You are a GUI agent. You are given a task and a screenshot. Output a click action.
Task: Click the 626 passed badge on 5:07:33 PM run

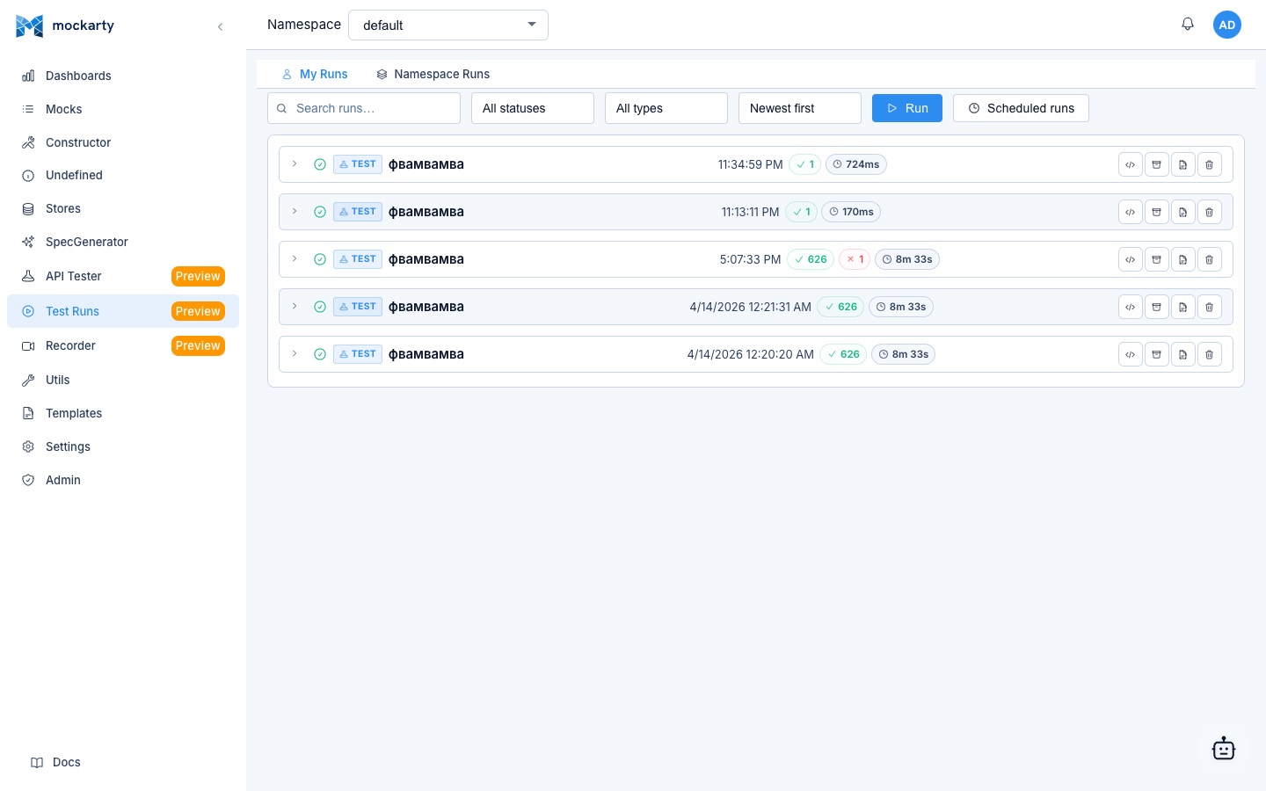pos(811,259)
